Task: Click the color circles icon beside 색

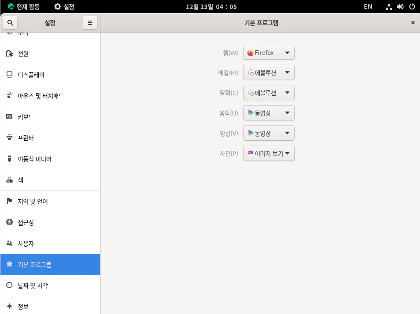Action: [9, 179]
